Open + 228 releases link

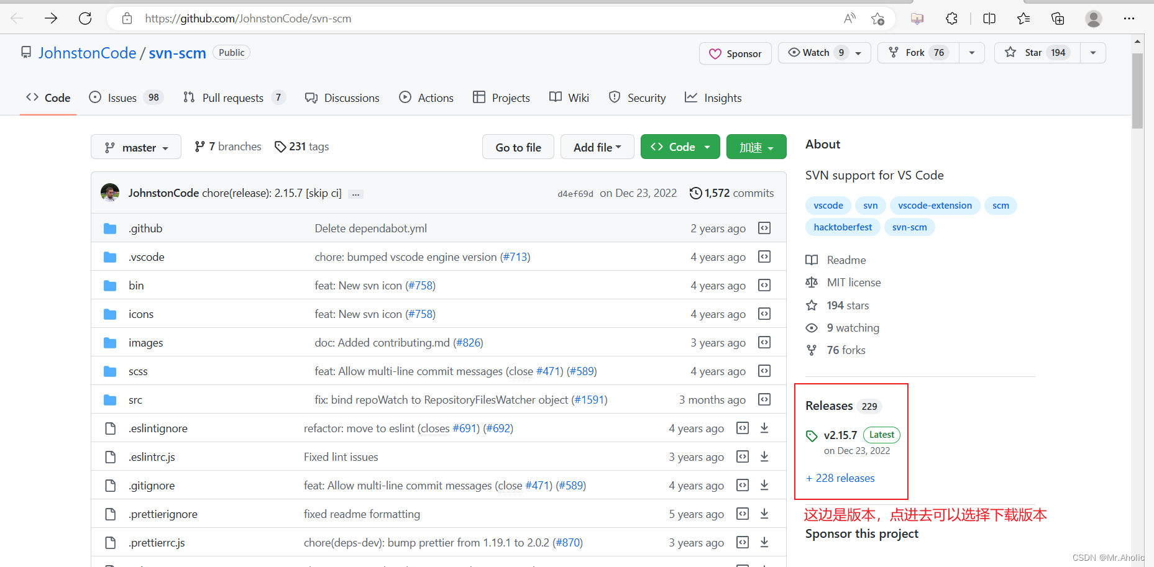pos(840,478)
